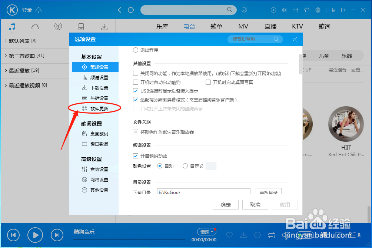Click the settings dialog scrollbar

point(300,64)
